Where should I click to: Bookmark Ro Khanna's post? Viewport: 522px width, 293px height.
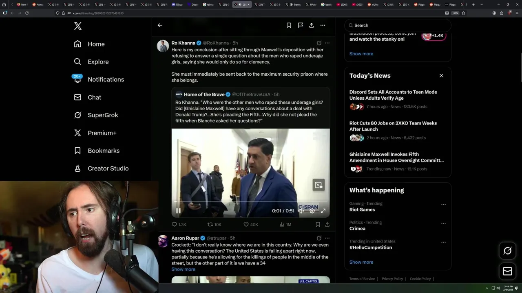click(x=318, y=224)
